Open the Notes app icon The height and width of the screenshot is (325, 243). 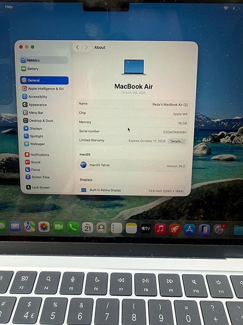click(x=131, y=228)
